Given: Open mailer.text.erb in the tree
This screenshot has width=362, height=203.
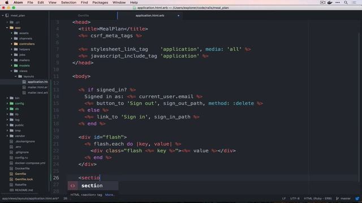Looking at the screenshot, I should click(x=38, y=92).
